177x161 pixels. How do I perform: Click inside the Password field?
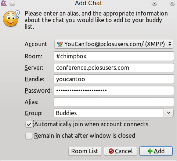[x=114, y=90]
